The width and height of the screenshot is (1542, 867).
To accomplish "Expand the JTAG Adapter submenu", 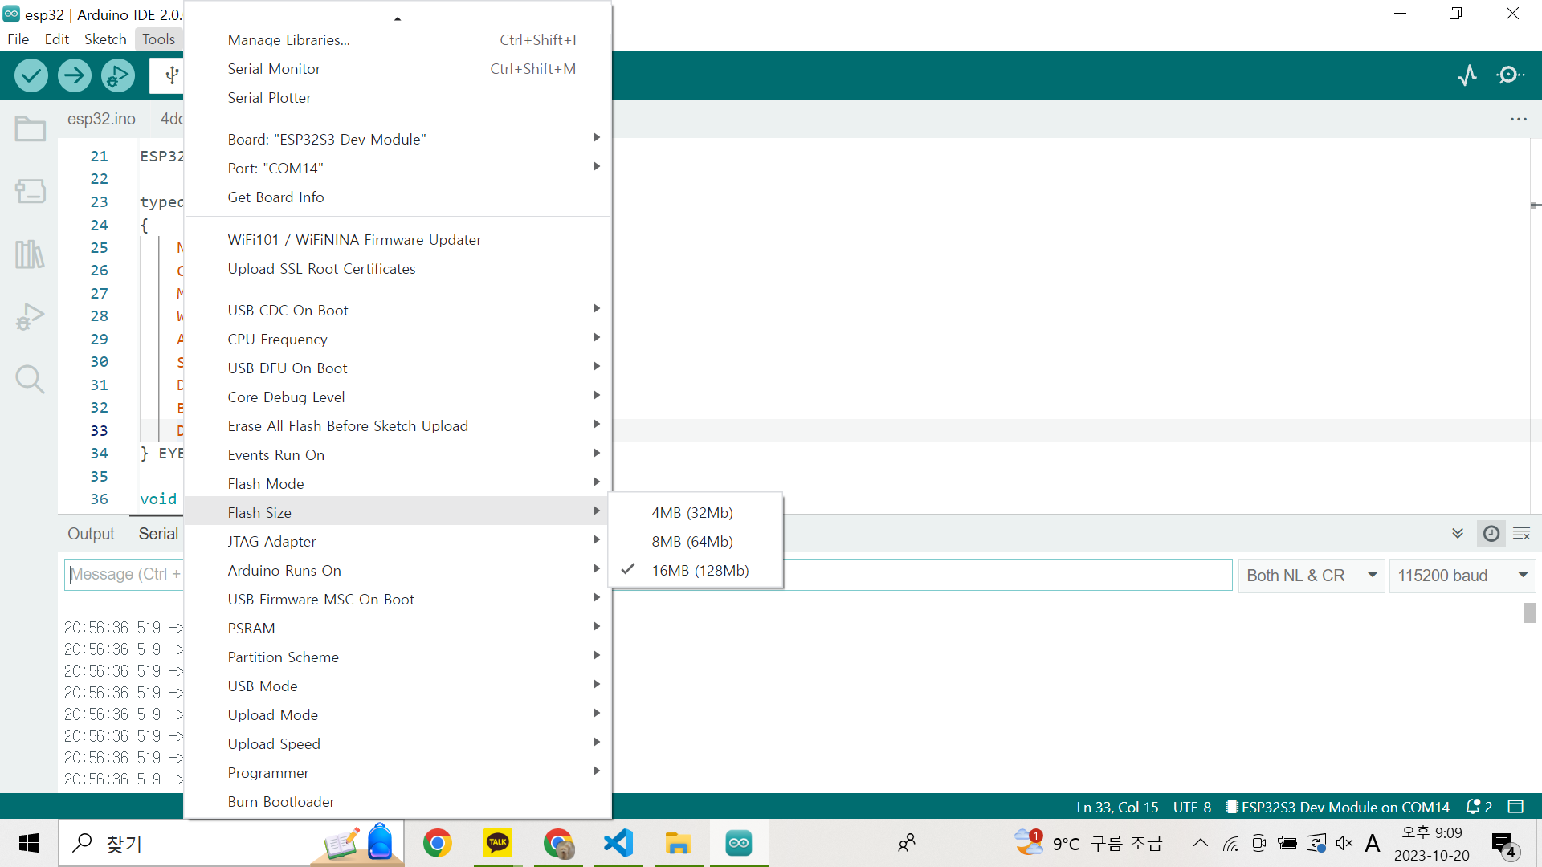I will coord(398,541).
